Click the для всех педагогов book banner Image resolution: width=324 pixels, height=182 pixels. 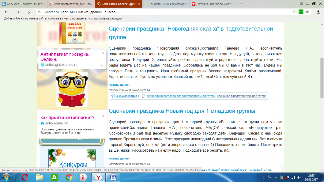(72, 33)
